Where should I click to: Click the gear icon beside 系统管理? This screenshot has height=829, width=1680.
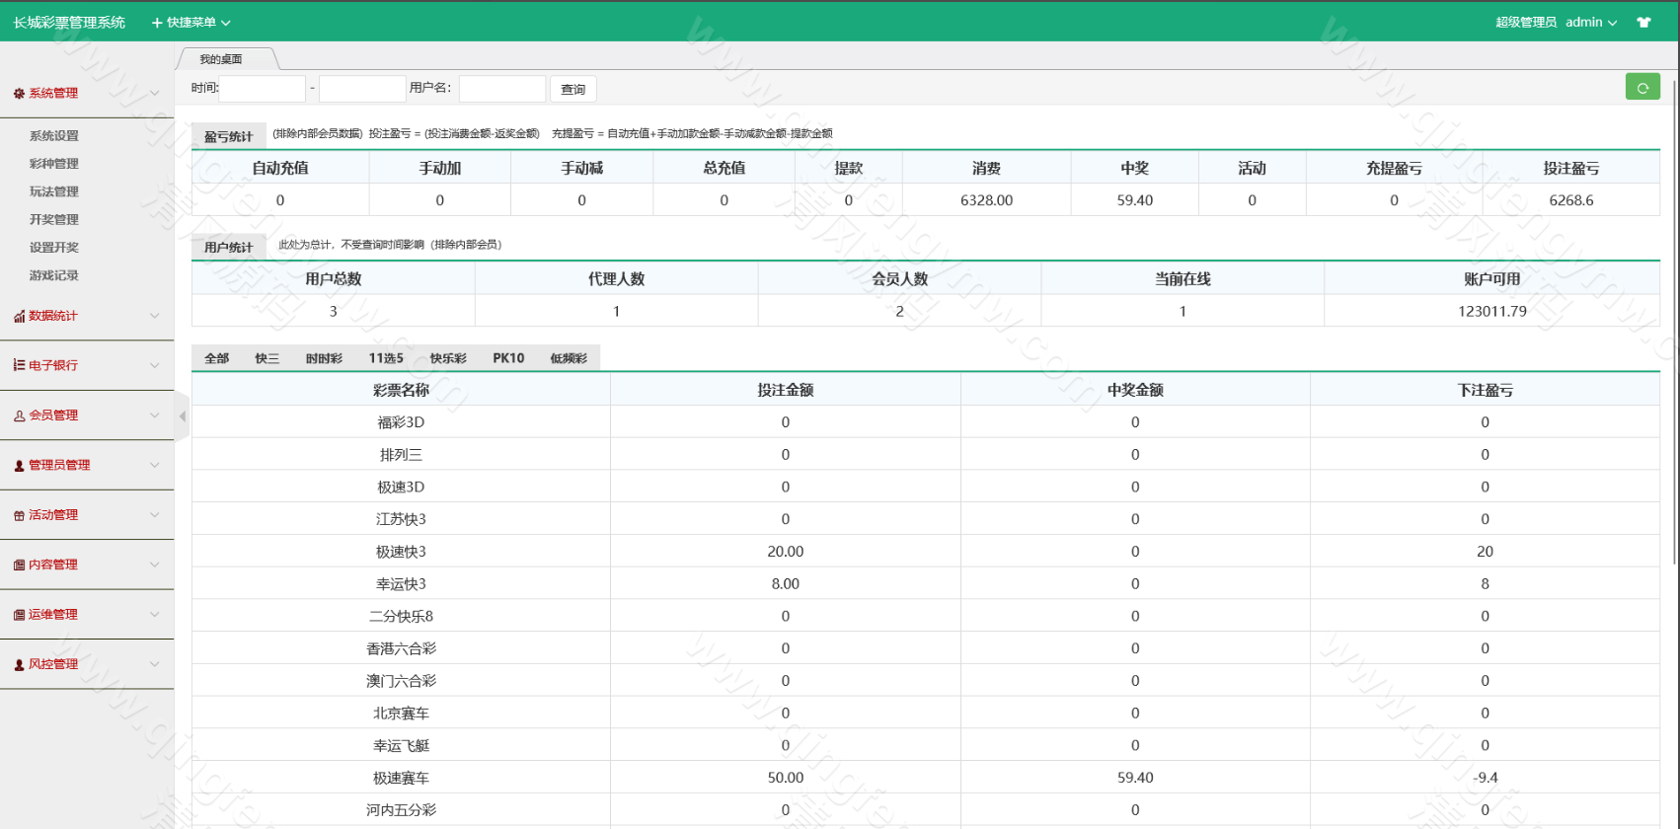tap(19, 94)
